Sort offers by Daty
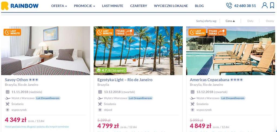The width and height of the screenshot is (277, 132). [250, 21]
